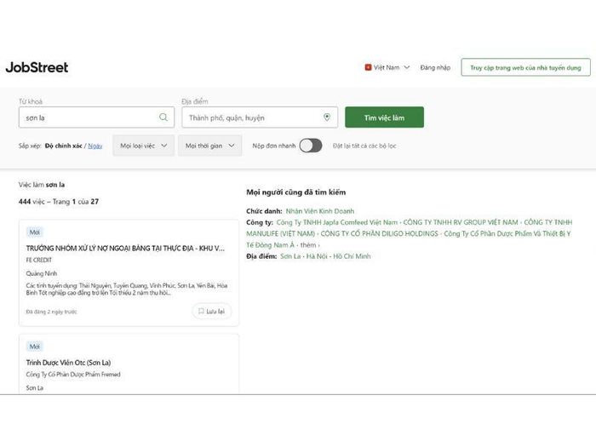This screenshot has width=596, height=447.
Task: Sort results by Ngày
Action: pyautogui.click(x=95, y=146)
